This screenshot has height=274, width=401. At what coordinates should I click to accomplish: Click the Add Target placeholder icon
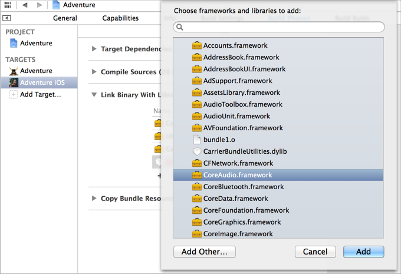[x=14, y=94]
